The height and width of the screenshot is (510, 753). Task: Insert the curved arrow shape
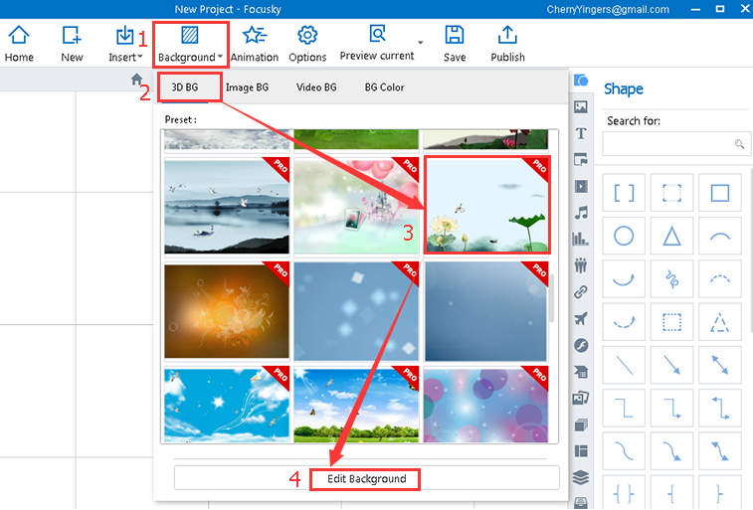(624, 278)
